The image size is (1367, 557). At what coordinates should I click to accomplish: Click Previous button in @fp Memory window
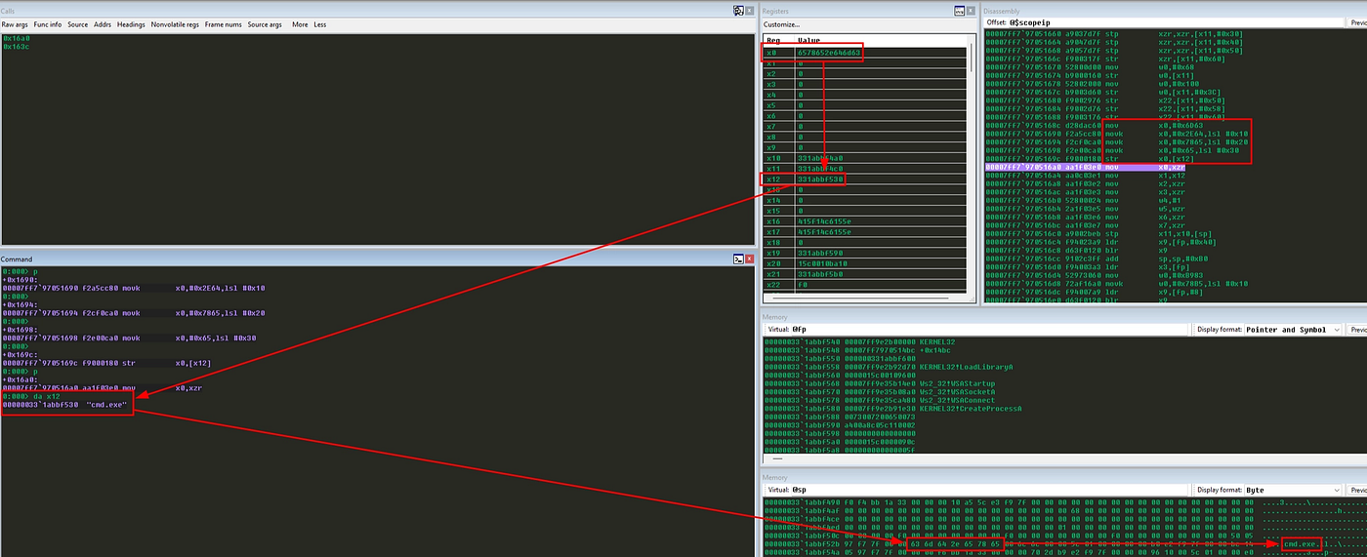1359,330
